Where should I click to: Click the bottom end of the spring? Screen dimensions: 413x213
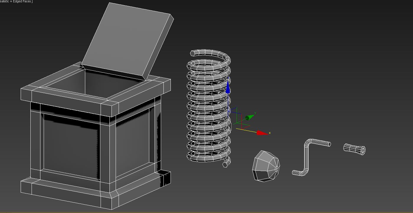coord(226,162)
